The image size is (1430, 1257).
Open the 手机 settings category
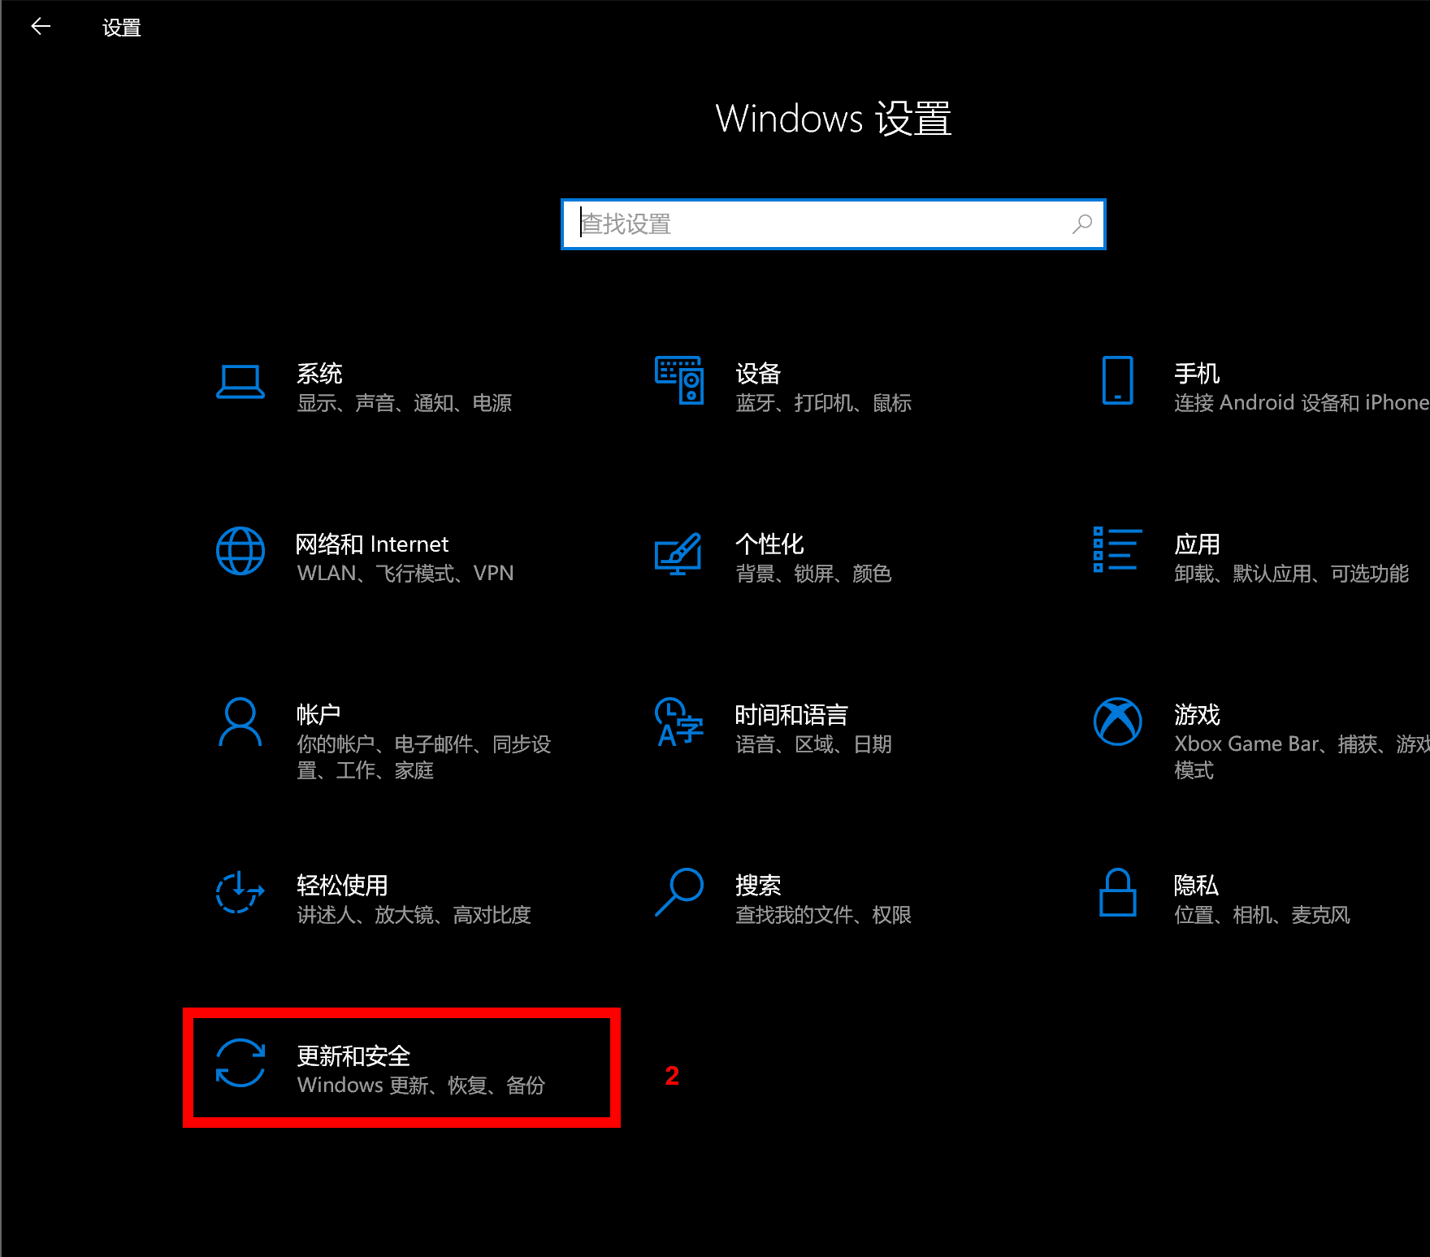(1198, 373)
